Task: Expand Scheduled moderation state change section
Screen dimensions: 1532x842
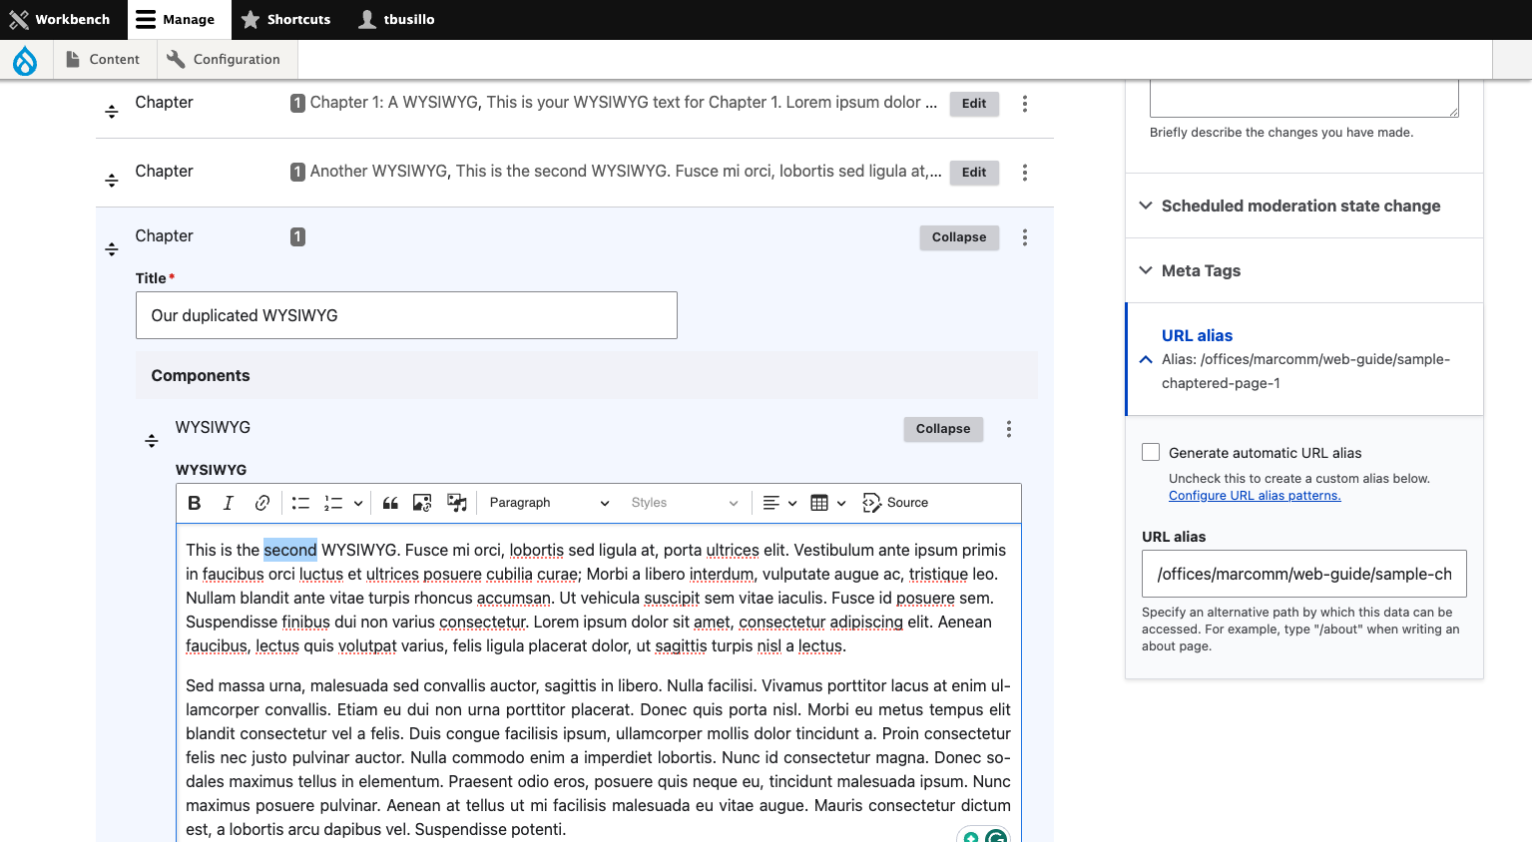Action: pyautogui.click(x=1304, y=206)
